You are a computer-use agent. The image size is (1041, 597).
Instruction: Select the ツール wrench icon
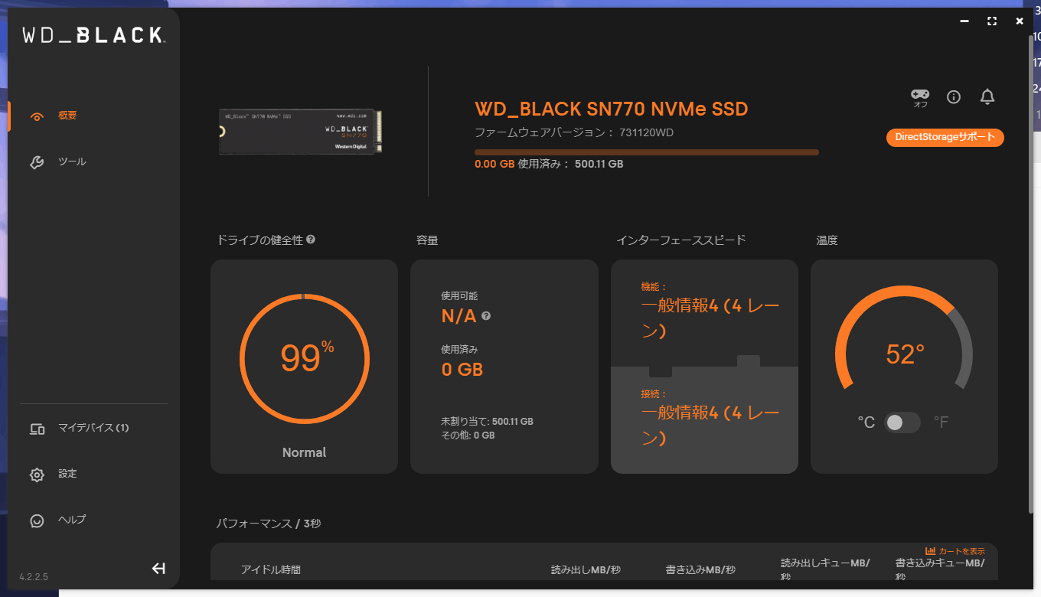click(37, 162)
